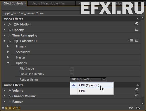Expand the Primary group
This screenshot has height=111, width=146.
tap(8, 46)
